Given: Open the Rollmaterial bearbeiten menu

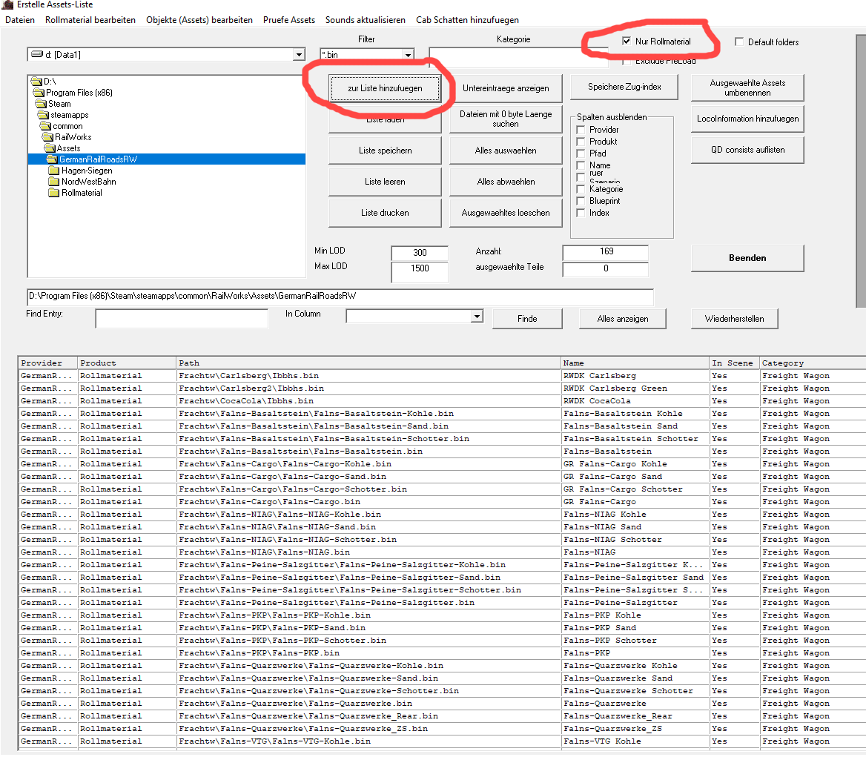Looking at the screenshot, I should click(90, 20).
